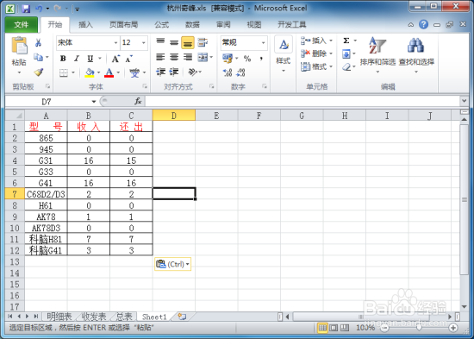Viewport: 474px width, 339px height.
Task: Switch to the 明细表 sheet tab
Action: pyautogui.click(x=59, y=317)
